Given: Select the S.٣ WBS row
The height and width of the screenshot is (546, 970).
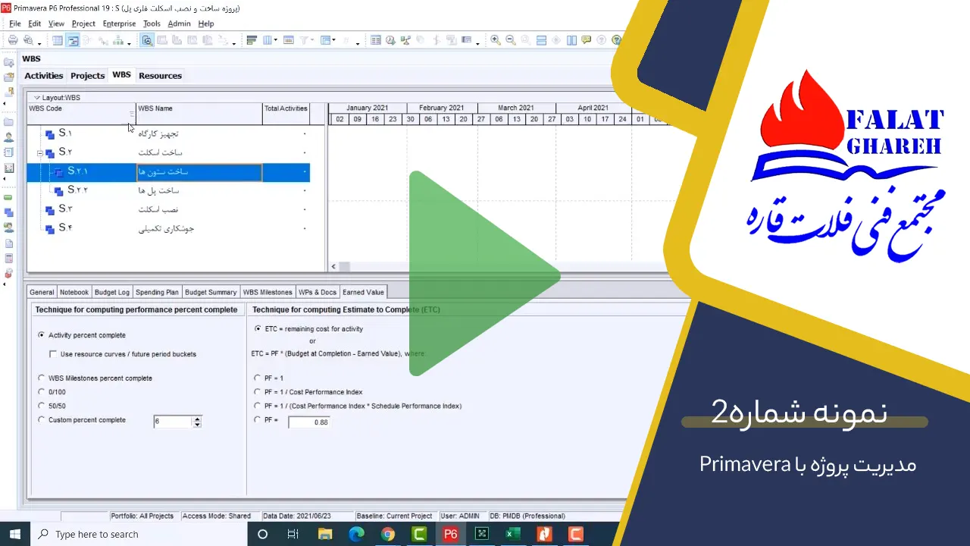Looking at the screenshot, I should click(168, 209).
